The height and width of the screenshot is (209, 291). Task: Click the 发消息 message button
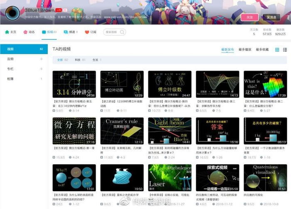(x=271, y=17)
